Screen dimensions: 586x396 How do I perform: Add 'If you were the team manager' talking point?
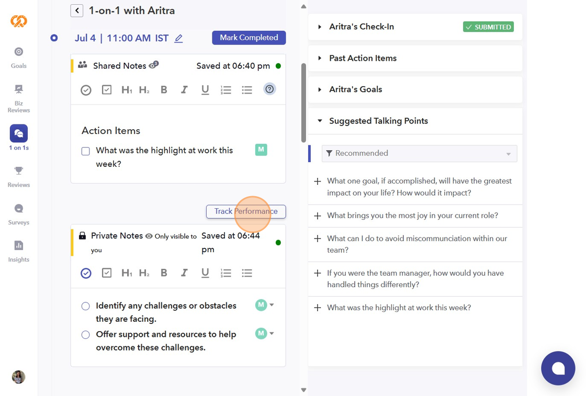coord(318,274)
